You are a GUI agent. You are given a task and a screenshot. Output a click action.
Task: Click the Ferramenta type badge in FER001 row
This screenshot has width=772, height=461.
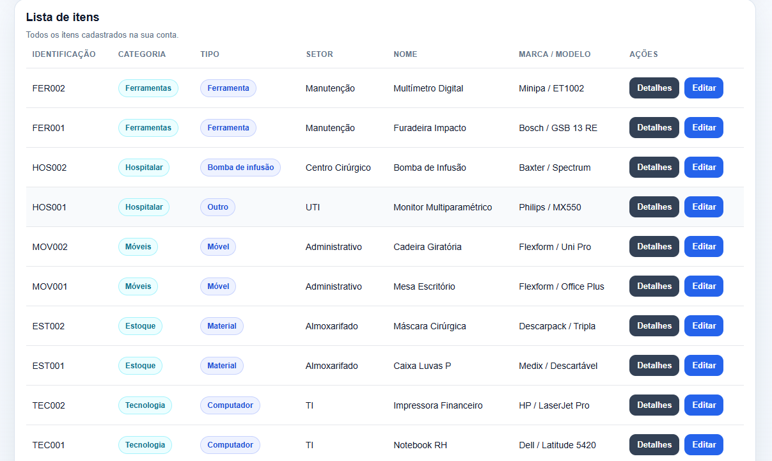pyautogui.click(x=228, y=128)
